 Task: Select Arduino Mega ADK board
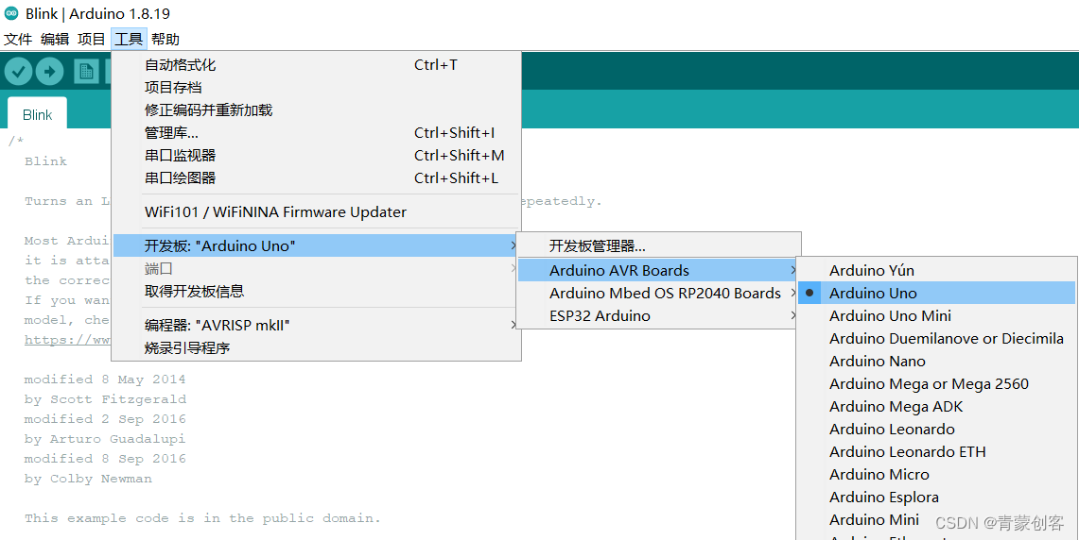936,406
